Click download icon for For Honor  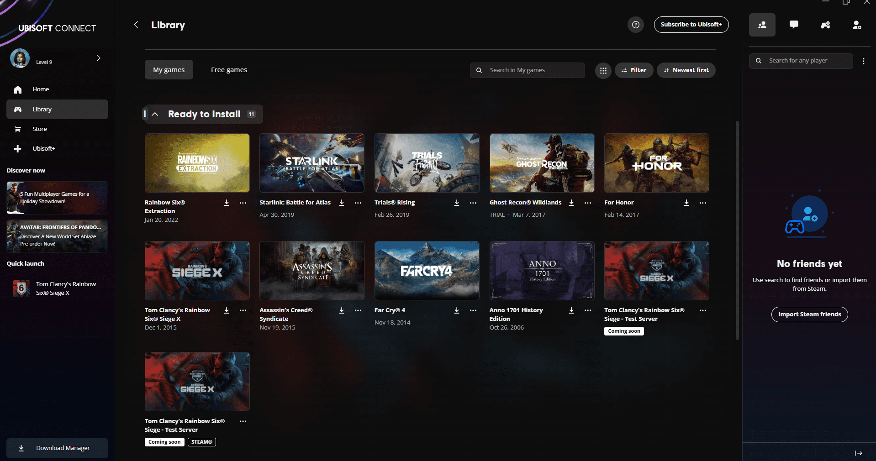686,203
